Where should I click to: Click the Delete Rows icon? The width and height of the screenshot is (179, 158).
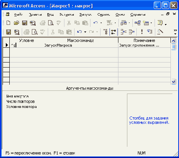(132, 32)
